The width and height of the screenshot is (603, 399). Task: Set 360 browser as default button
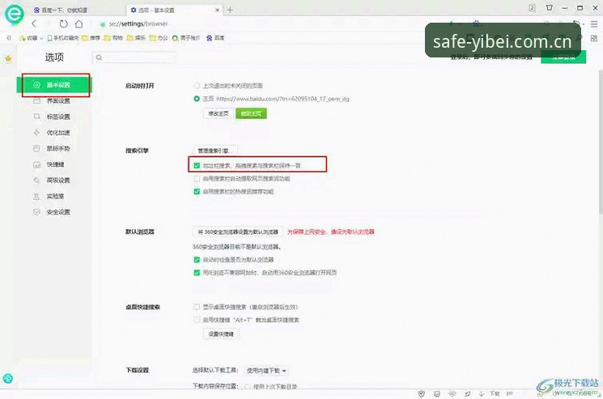tap(238, 231)
